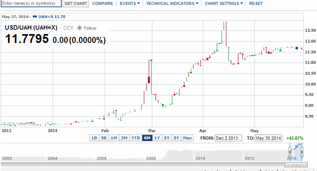Click the UAH=X legend color marker
Viewport: 317px width, 171px height.
coord(35,17)
